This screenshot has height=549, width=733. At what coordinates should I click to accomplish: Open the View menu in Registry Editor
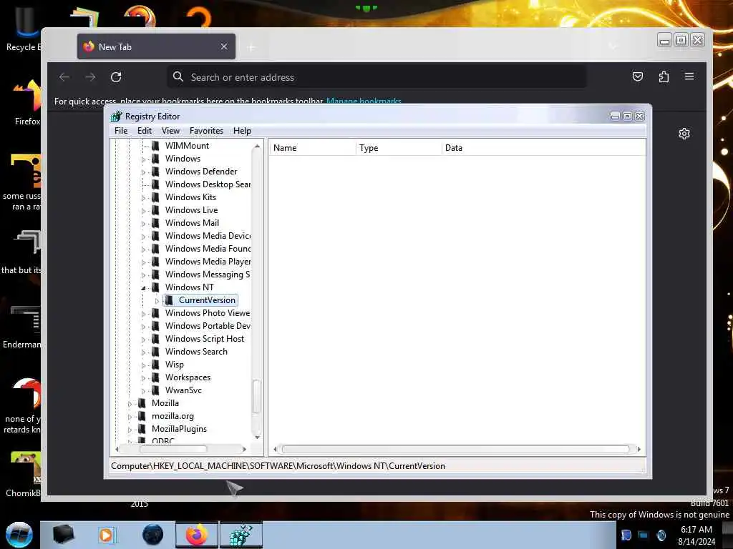coord(170,131)
